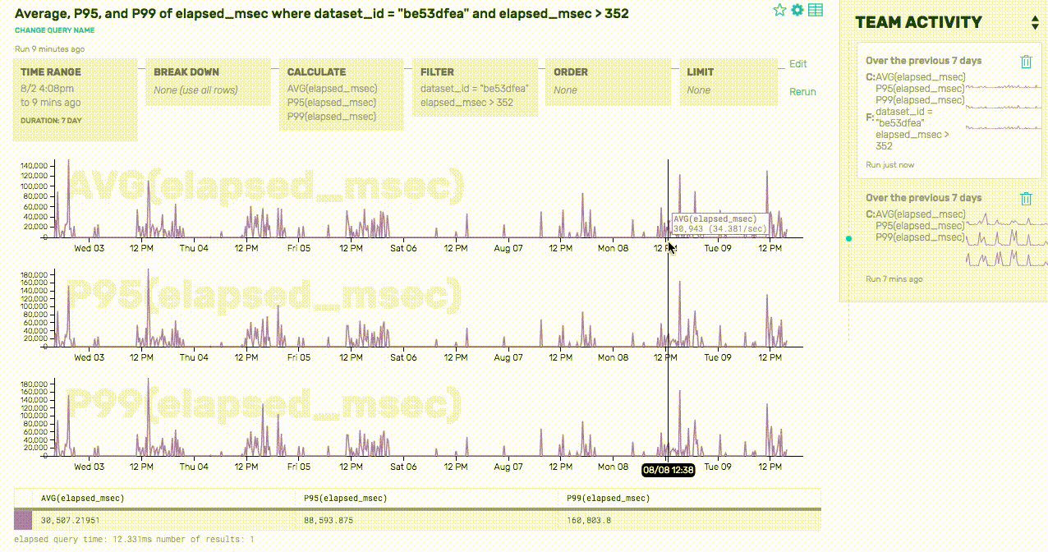Image resolution: width=1048 pixels, height=552 pixels.
Task: Delete the 'Run 7 mins ago' activity card
Action: click(x=1025, y=198)
